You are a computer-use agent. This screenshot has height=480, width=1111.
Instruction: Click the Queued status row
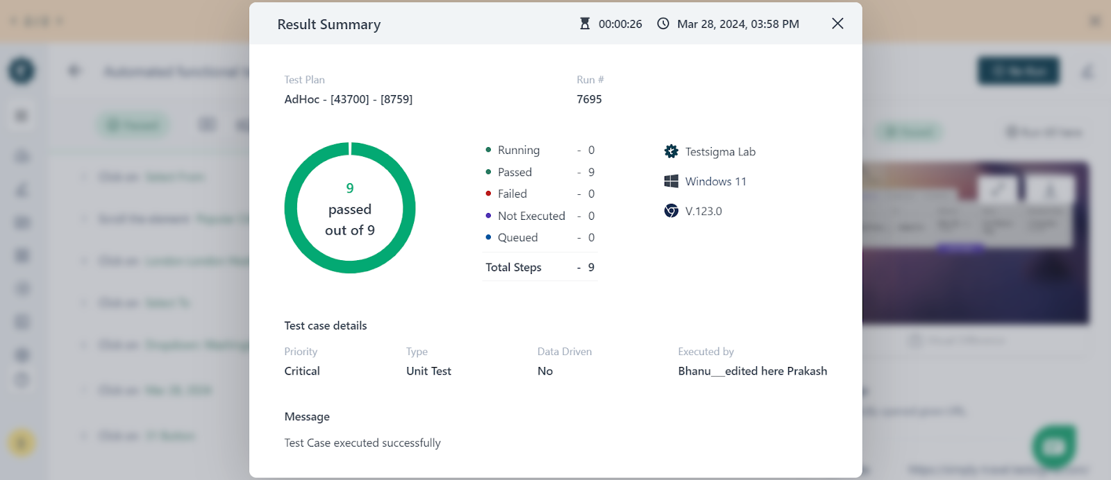point(540,237)
